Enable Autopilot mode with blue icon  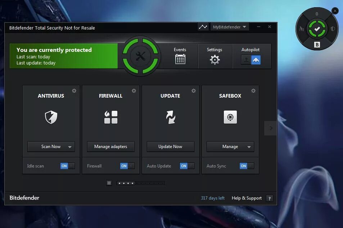tap(256, 60)
